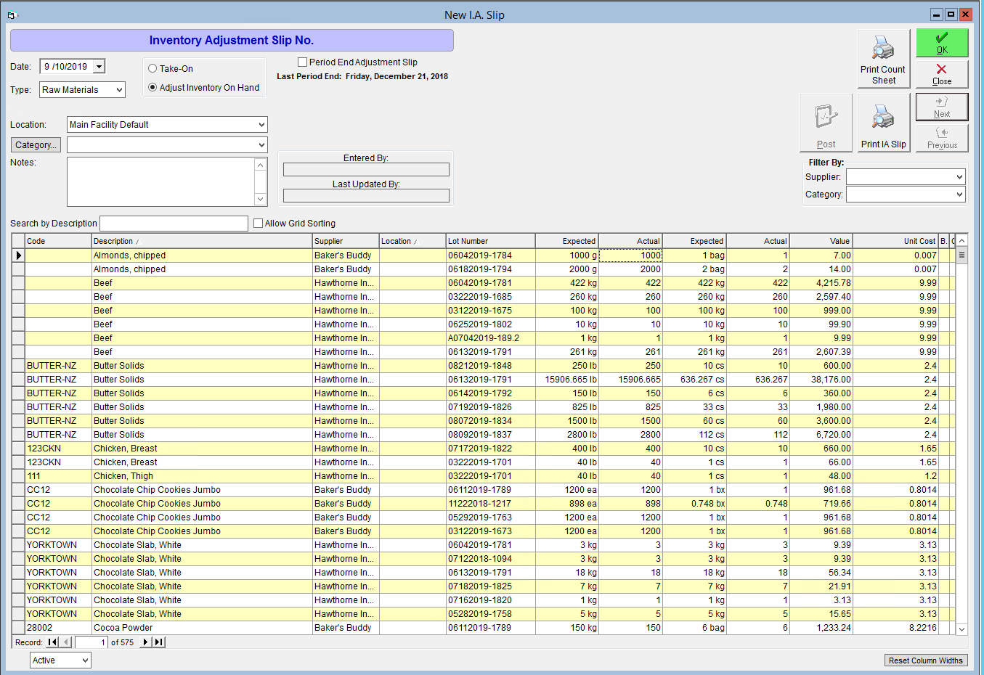
Task: Click the Print IA Slip printer icon
Action: [x=884, y=123]
